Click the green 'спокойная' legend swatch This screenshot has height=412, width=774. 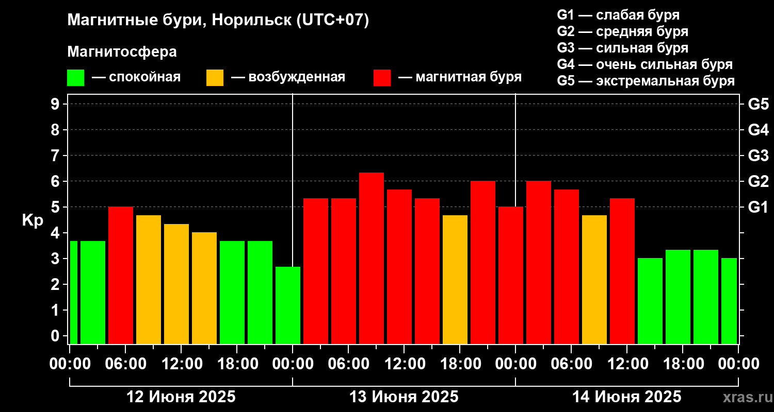tap(75, 78)
